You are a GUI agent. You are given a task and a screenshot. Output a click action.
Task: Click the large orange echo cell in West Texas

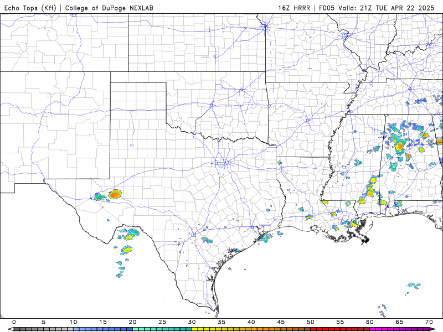(115, 194)
